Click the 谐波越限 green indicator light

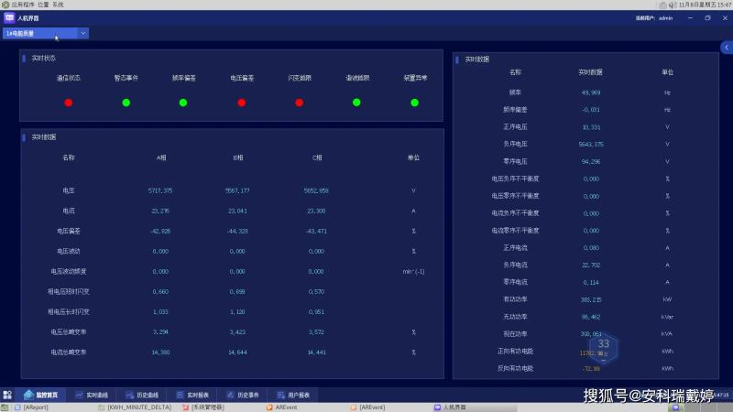pyautogui.click(x=356, y=103)
